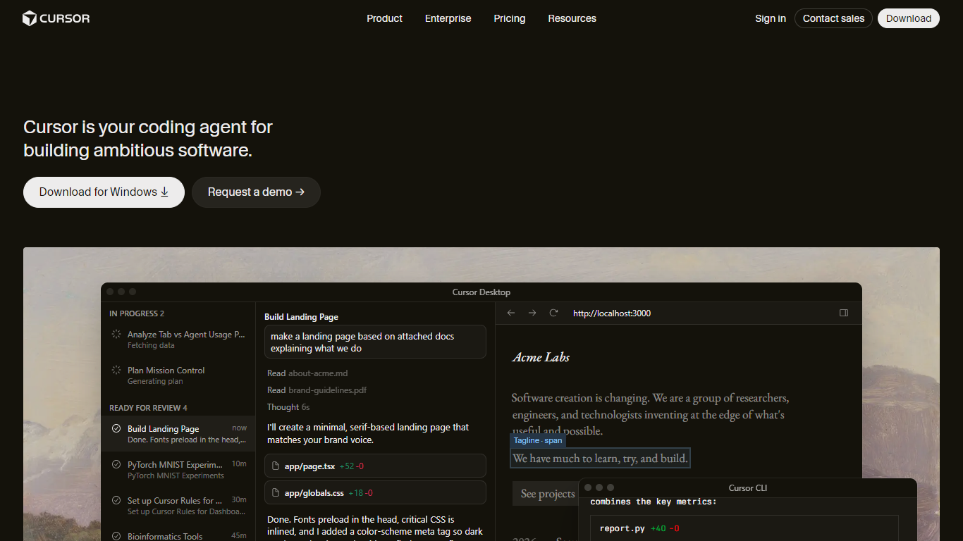Viewport: 963px width, 541px height.
Task: Open the Resources menu
Action: point(572,18)
